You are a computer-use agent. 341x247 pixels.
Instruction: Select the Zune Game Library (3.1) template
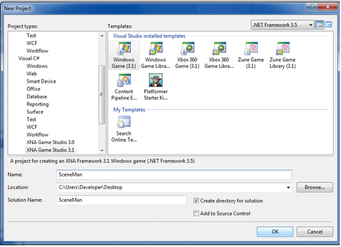[x=283, y=56]
